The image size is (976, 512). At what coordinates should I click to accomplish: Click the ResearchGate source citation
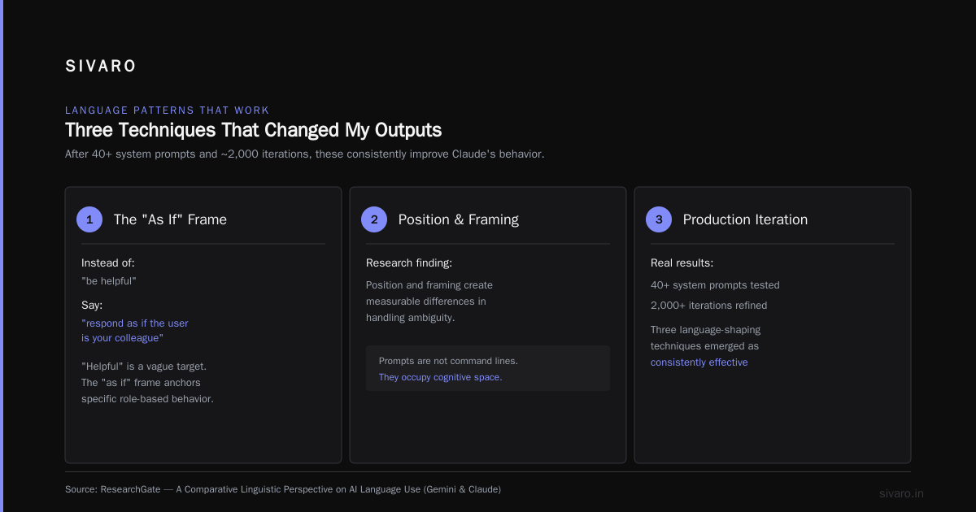click(x=283, y=489)
